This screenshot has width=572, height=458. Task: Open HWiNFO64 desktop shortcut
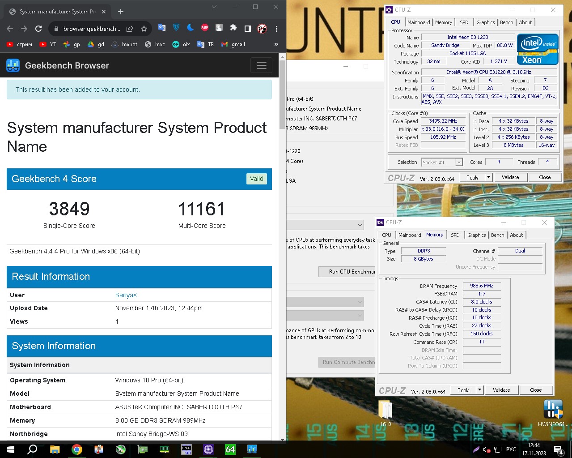click(x=553, y=413)
